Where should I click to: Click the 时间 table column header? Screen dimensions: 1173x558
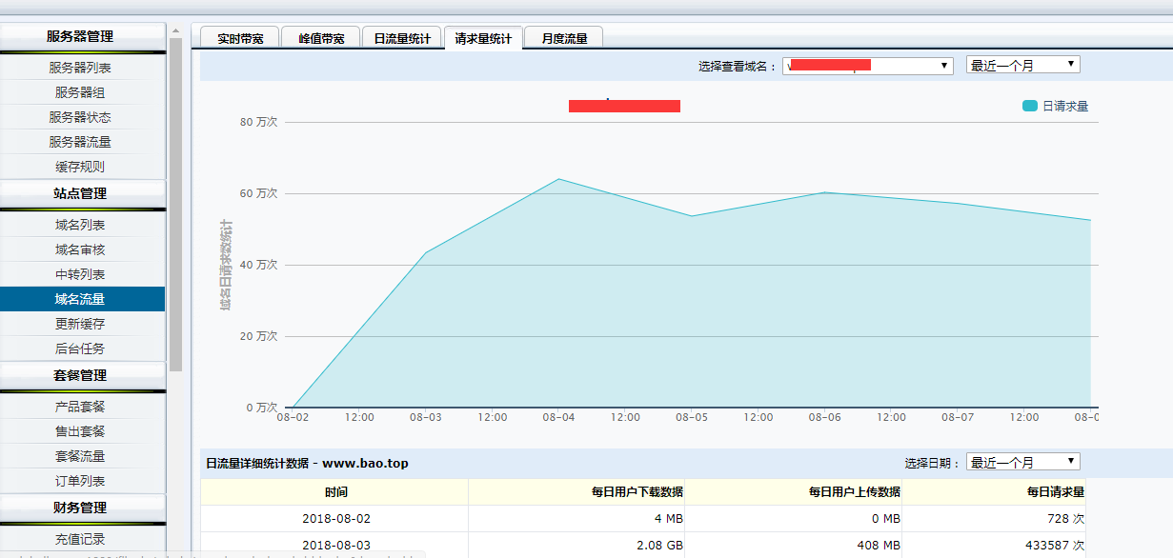pyautogui.click(x=334, y=492)
